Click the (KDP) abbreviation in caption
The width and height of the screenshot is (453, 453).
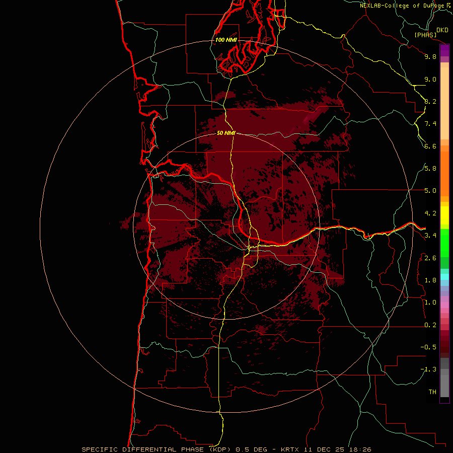pyautogui.click(x=219, y=449)
